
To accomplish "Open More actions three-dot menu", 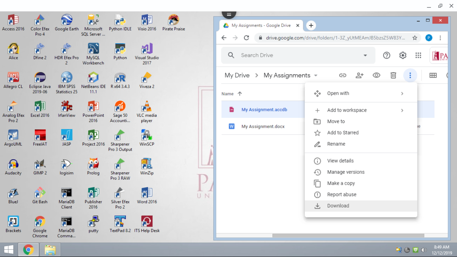I will coord(410,75).
